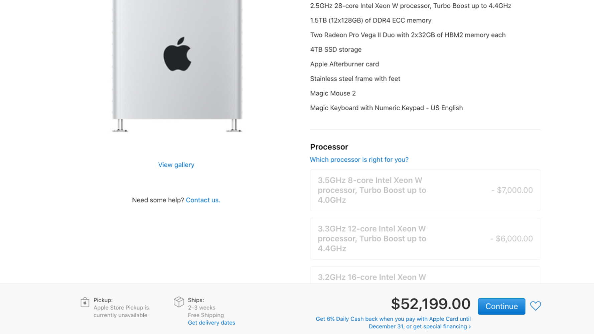This screenshot has height=334, width=594.
Task: Click the 4TB SSD storage spec line
Action: pyautogui.click(x=335, y=49)
